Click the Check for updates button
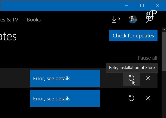This screenshot has width=166, height=118. [133, 35]
